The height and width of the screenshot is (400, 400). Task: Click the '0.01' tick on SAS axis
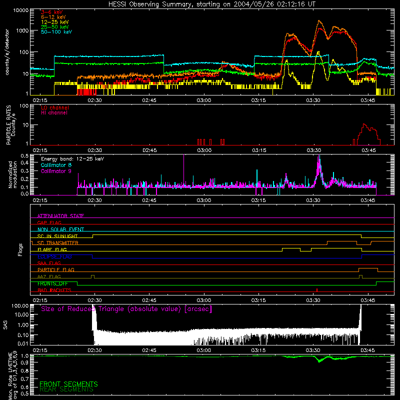coord(23,343)
